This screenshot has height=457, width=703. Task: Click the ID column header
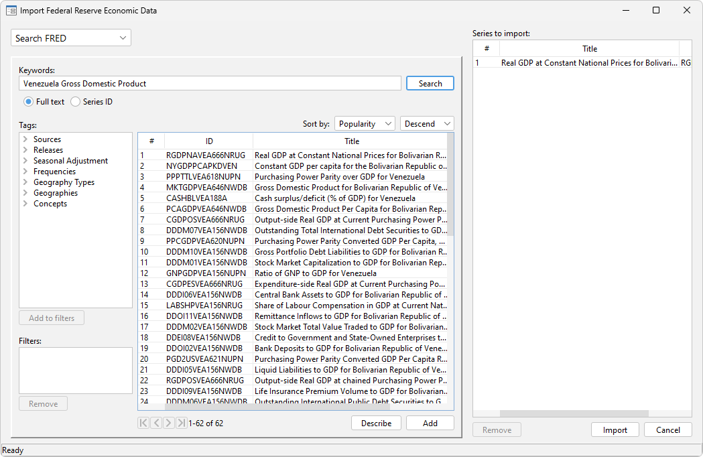(x=209, y=141)
